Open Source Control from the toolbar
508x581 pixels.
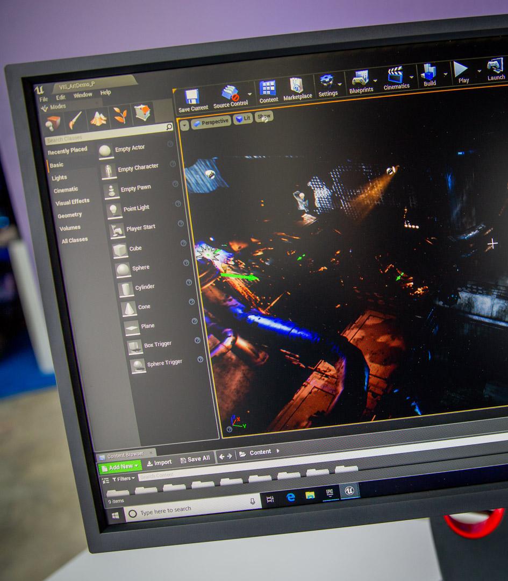click(x=230, y=93)
